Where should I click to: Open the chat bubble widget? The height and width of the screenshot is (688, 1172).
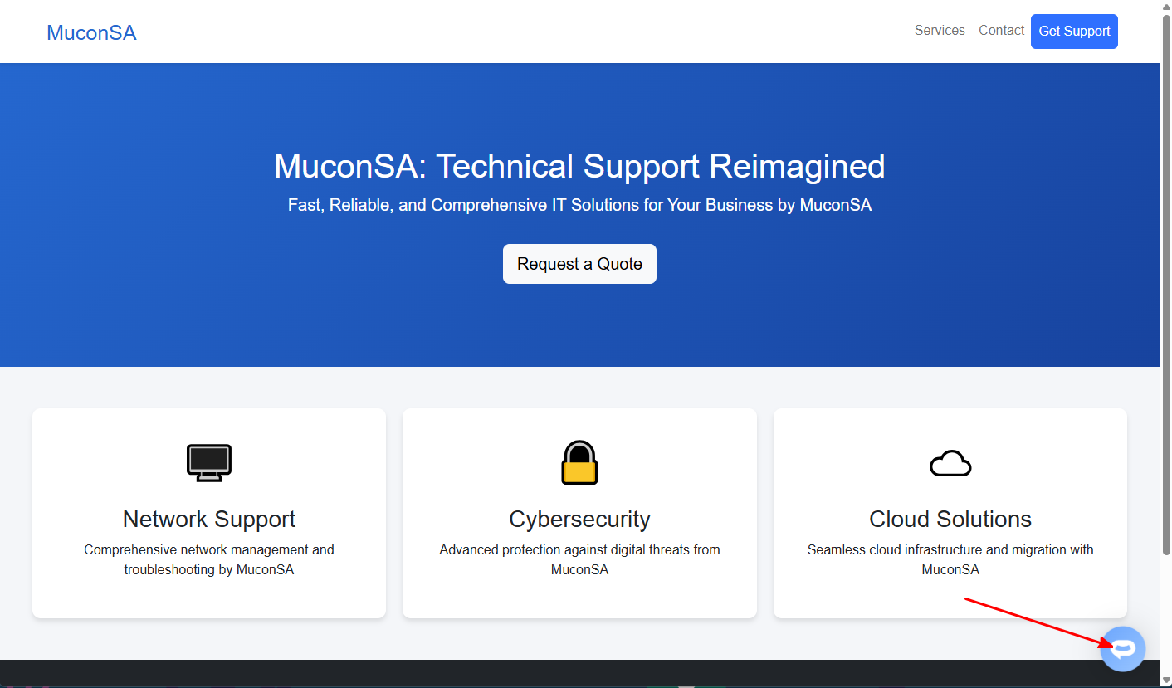1123,648
